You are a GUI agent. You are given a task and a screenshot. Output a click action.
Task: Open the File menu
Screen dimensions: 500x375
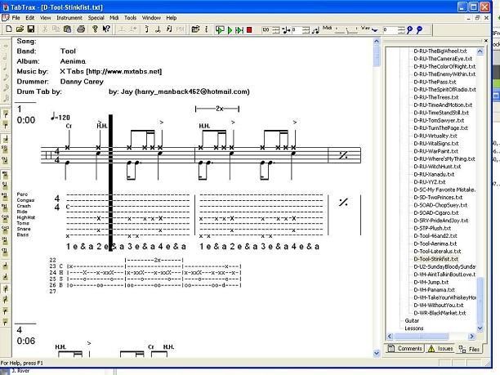pyautogui.click(x=16, y=18)
